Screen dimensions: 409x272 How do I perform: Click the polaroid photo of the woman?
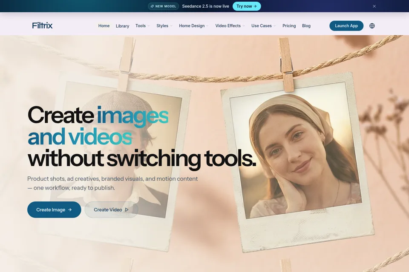[x=297, y=161]
